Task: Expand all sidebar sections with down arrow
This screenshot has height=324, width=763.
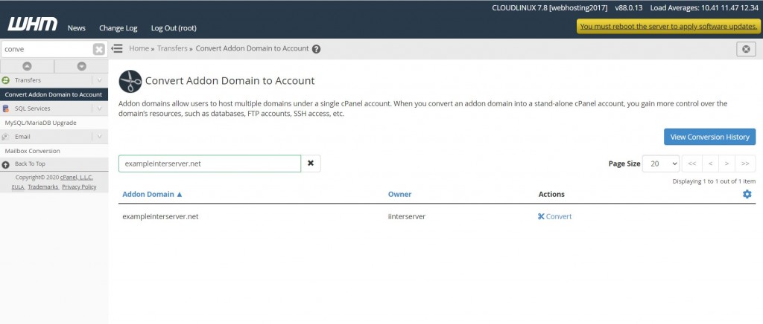Action: coord(81,66)
